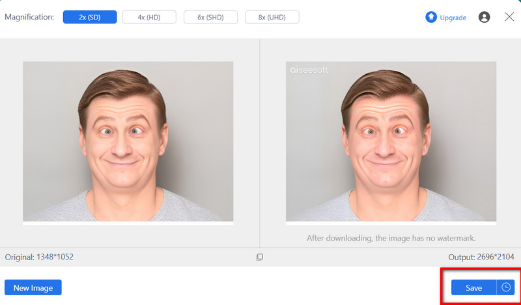Click the divider between the preview panels
This screenshot has height=305, width=521.
[x=260, y=143]
